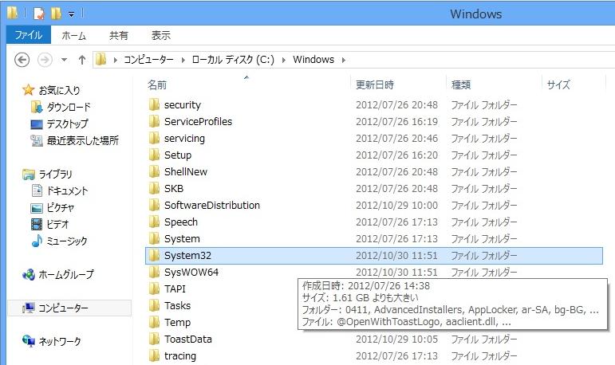
Task: Click the Back navigation arrow
Action: (22, 60)
